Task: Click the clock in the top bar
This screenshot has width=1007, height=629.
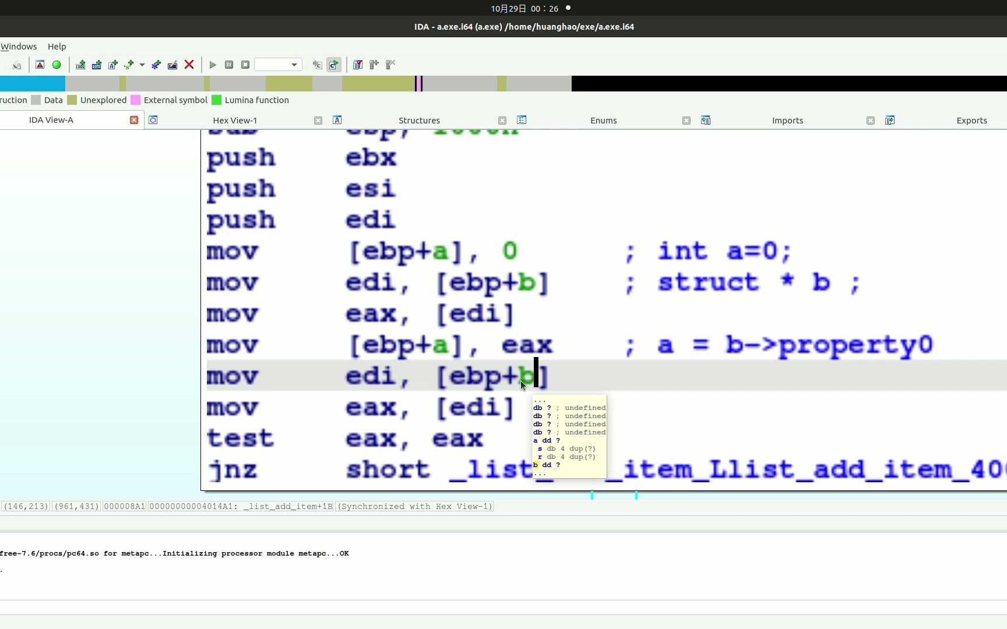Action: [x=524, y=8]
